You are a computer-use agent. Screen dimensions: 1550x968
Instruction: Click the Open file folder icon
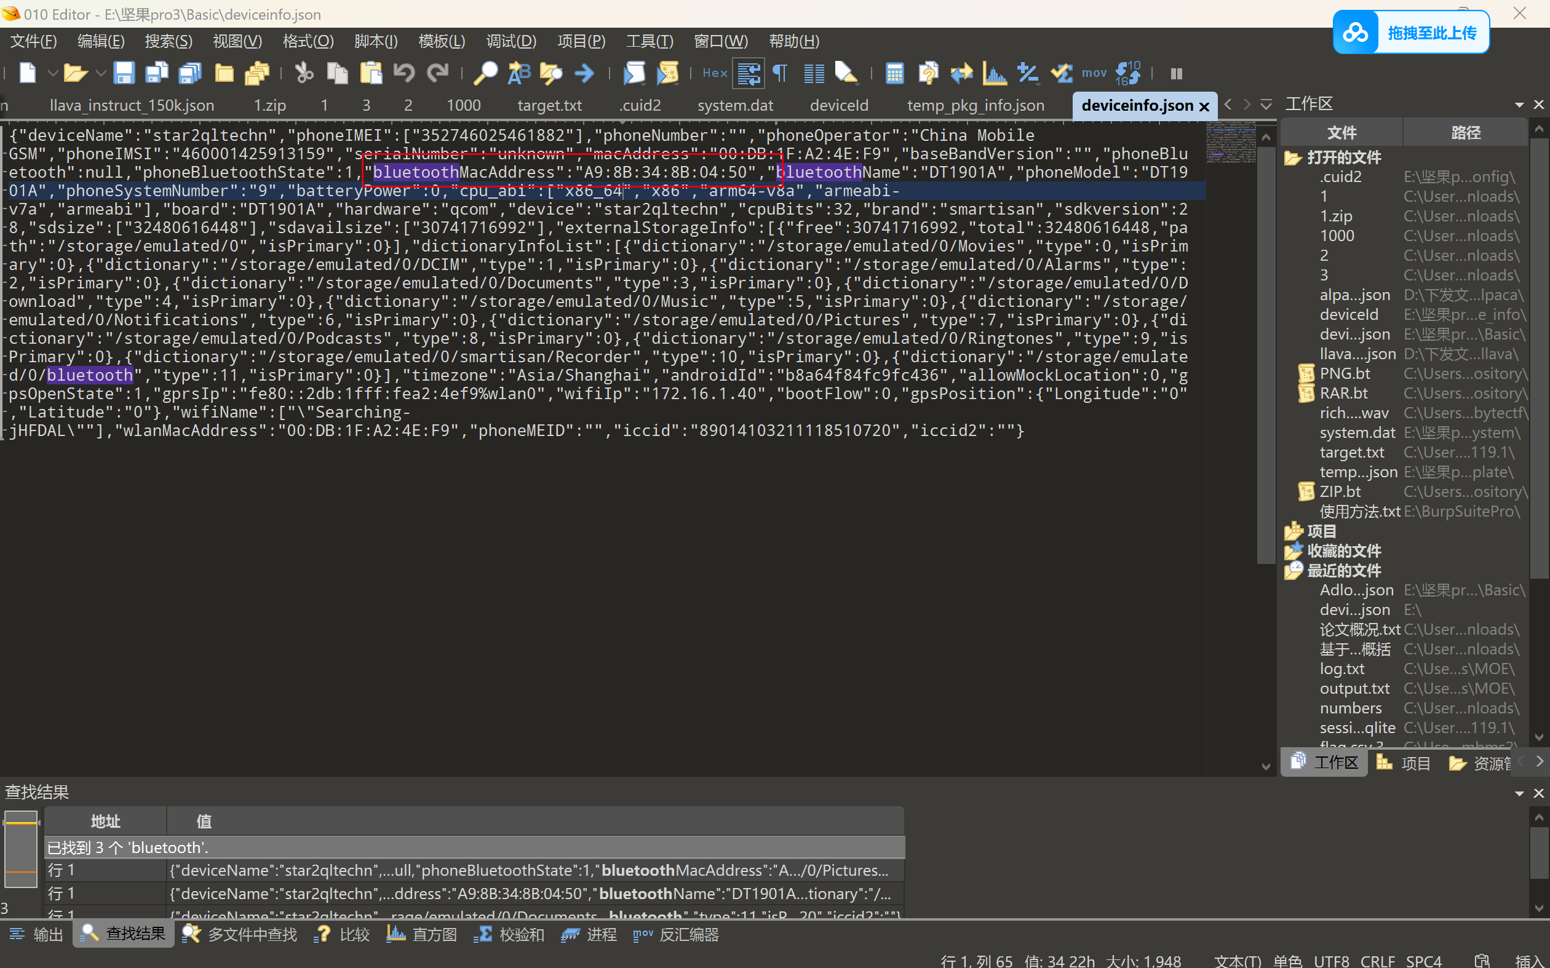click(75, 73)
